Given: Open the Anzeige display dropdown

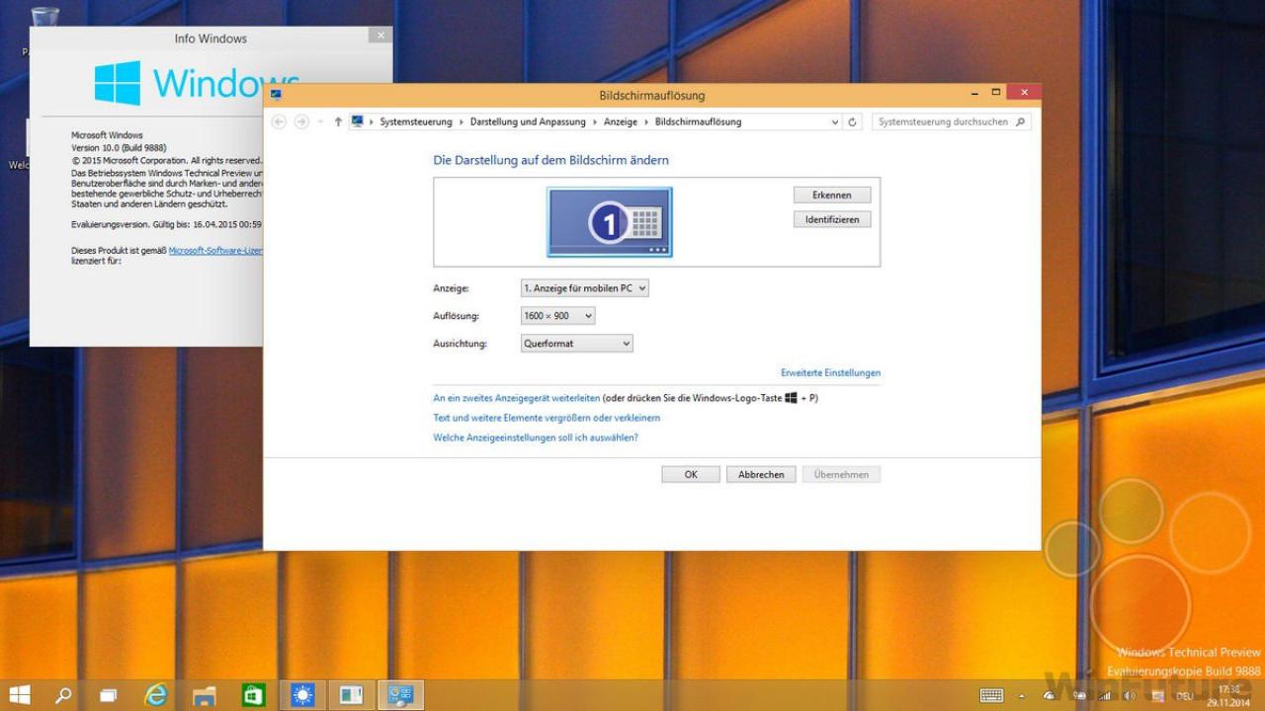Looking at the screenshot, I should coord(585,288).
